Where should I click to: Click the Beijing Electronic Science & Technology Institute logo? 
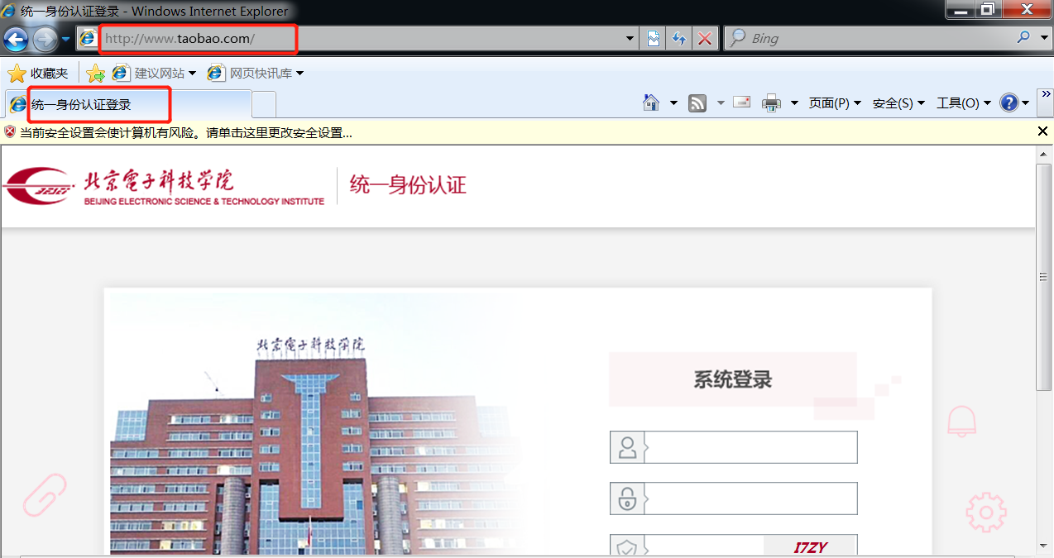pyautogui.click(x=164, y=187)
